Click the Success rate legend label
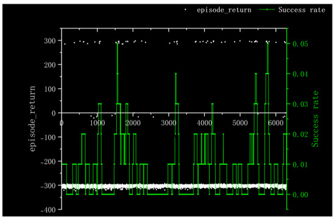This screenshot has height=219, width=335. click(301, 10)
